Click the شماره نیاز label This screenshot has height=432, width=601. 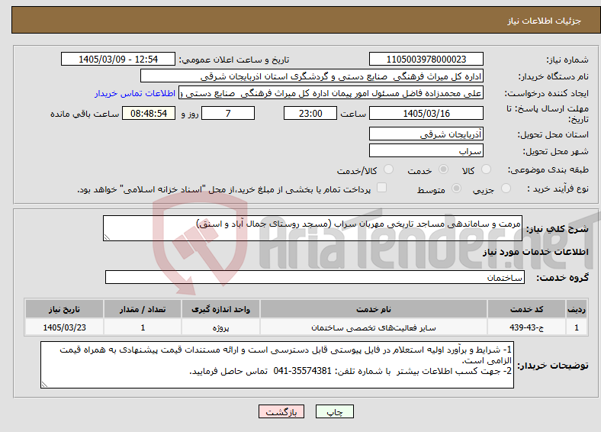point(567,60)
